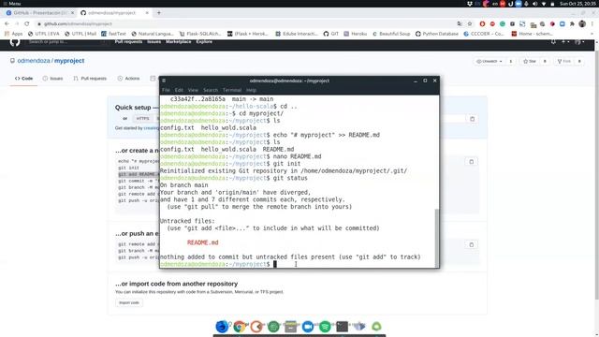This screenshot has width=599, height=337.
Task: Expand the Unwatch dropdown
Action: (x=489, y=61)
